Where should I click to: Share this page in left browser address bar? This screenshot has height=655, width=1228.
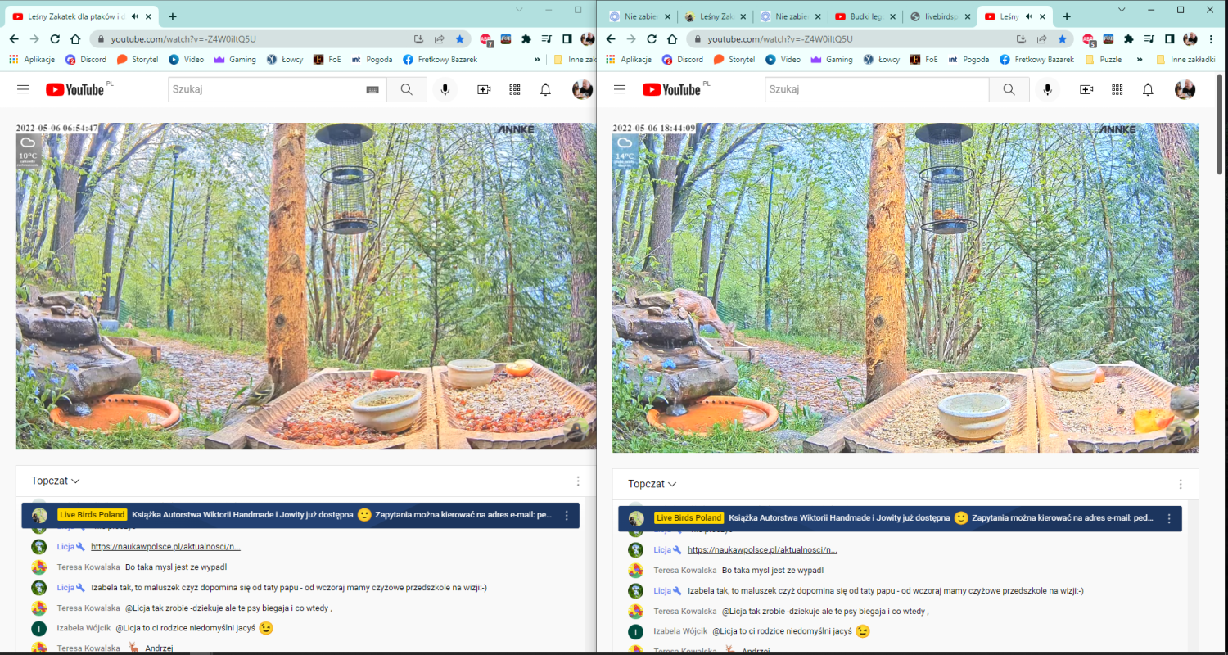click(x=440, y=38)
